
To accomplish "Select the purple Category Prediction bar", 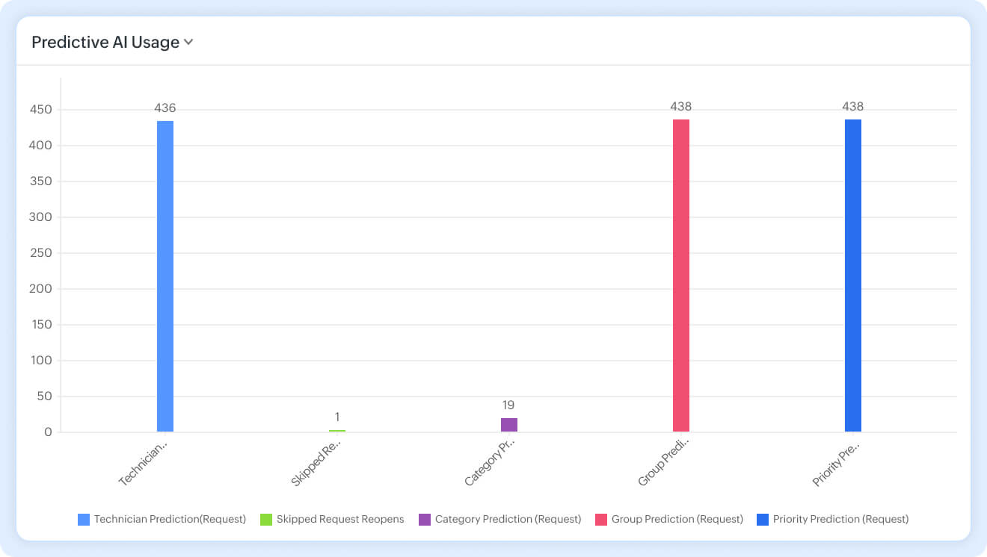I will 509,425.
